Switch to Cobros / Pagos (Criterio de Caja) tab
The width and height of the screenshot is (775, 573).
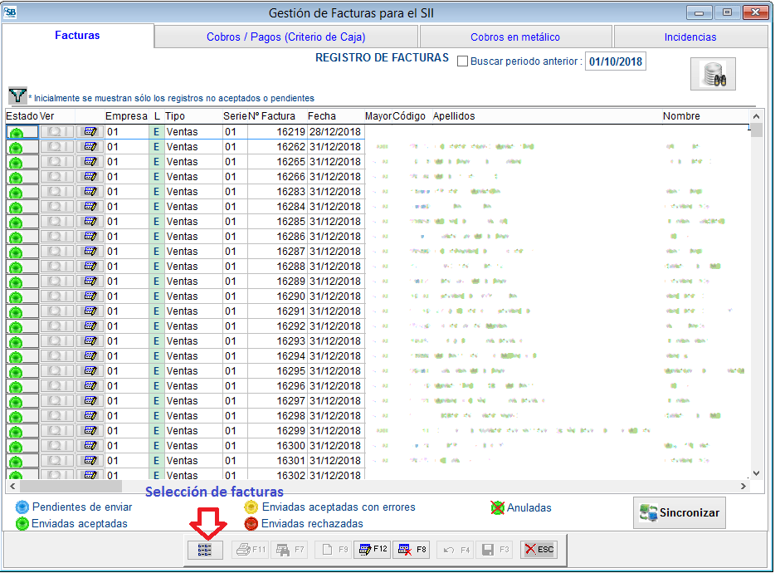[285, 37]
